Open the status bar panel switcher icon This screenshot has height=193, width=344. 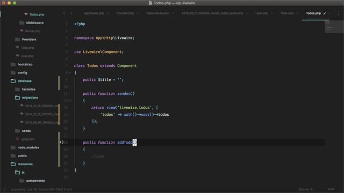[x=5, y=189]
